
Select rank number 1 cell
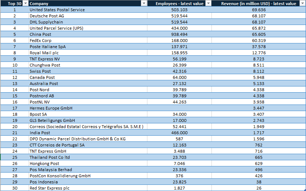point(14,10)
